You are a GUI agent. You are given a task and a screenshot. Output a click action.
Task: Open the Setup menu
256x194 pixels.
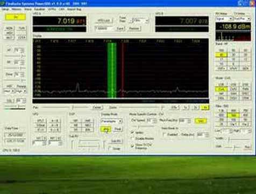5,9
